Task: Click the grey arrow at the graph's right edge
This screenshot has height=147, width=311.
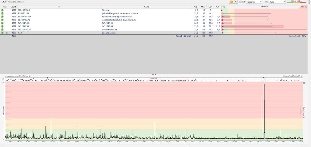Action: click(x=301, y=111)
